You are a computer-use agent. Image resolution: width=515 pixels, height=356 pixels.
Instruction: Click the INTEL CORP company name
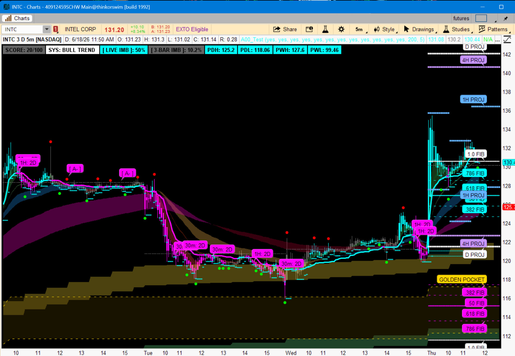(80, 29)
